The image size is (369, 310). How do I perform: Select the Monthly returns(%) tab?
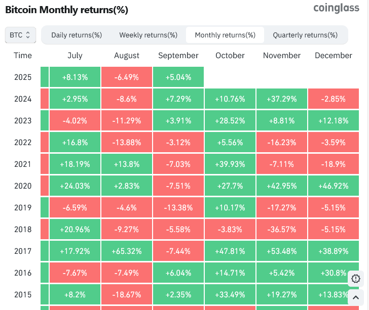pyautogui.click(x=225, y=35)
